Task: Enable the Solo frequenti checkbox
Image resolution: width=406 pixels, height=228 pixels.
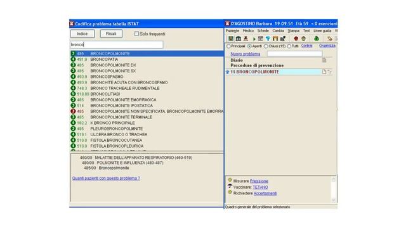Action: coord(136,34)
